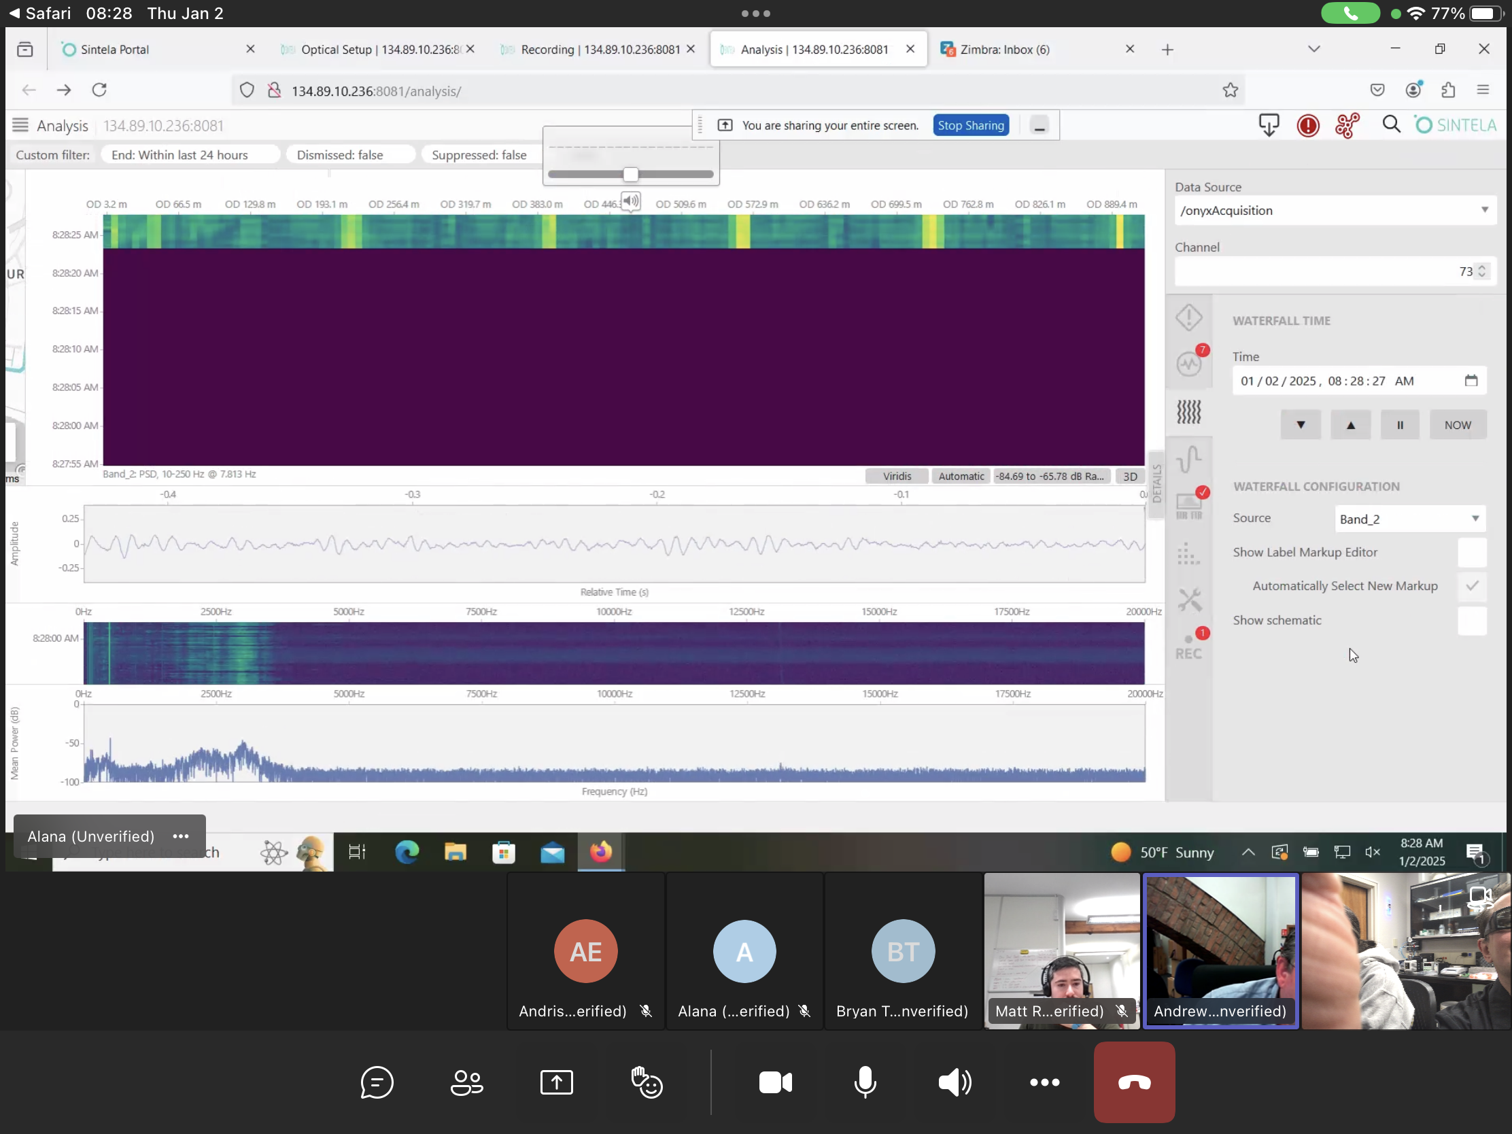This screenshot has height=1134, width=1512.
Task: Switch to the Zimbra: Inbox (6) tab
Action: pyautogui.click(x=1037, y=49)
